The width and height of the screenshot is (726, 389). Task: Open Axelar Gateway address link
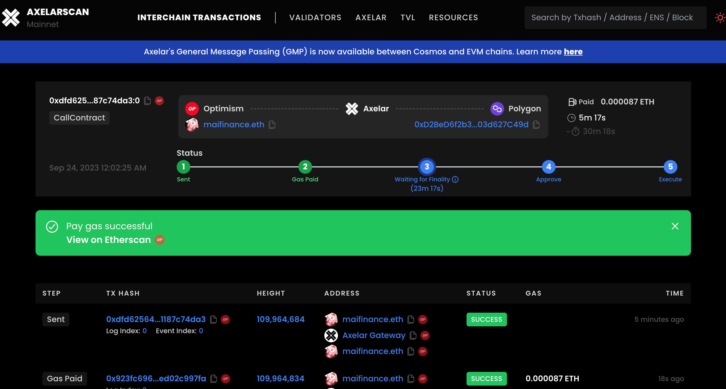click(x=374, y=335)
